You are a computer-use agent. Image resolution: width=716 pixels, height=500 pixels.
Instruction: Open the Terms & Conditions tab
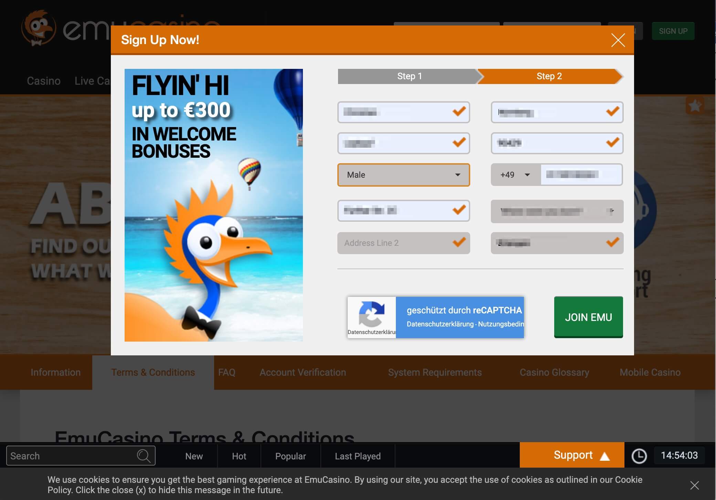(x=153, y=372)
